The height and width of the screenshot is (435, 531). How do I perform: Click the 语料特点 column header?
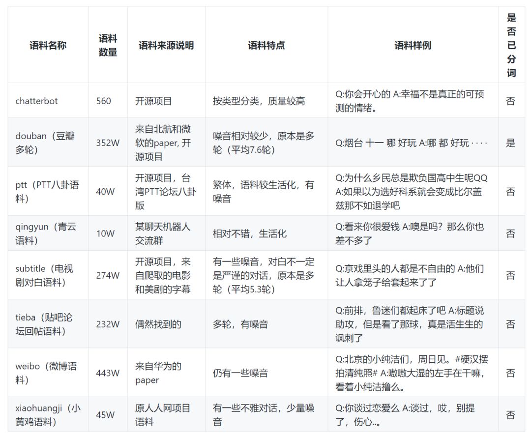click(266, 45)
